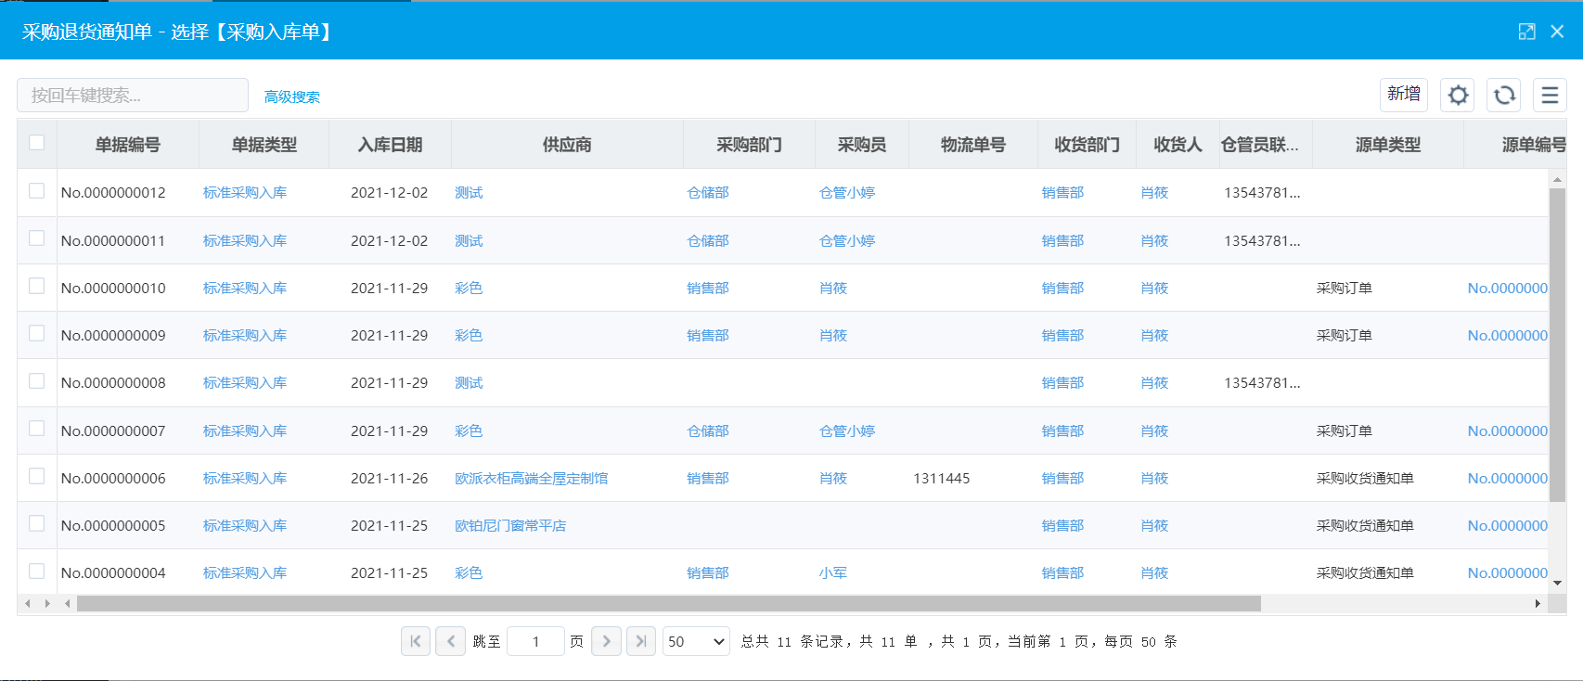Sort by 收货部门 column header
1583x681 pixels.
pyautogui.click(x=1088, y=145)
